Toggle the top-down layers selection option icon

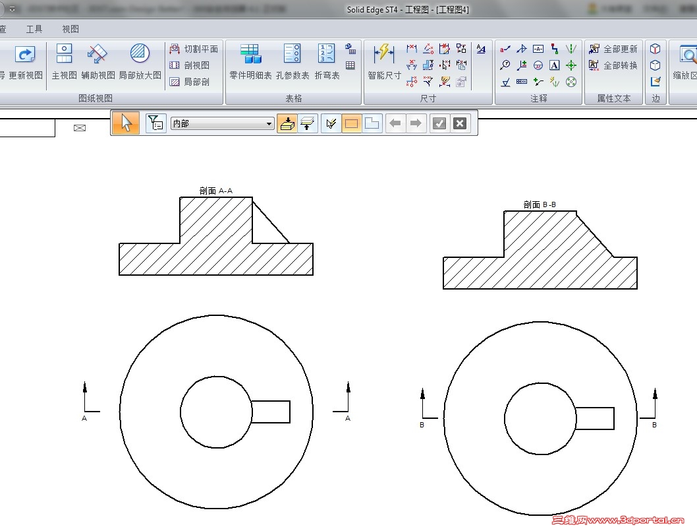(307, 123)
